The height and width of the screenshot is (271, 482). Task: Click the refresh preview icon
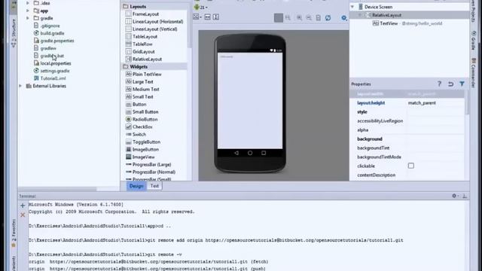coord(328,18)
